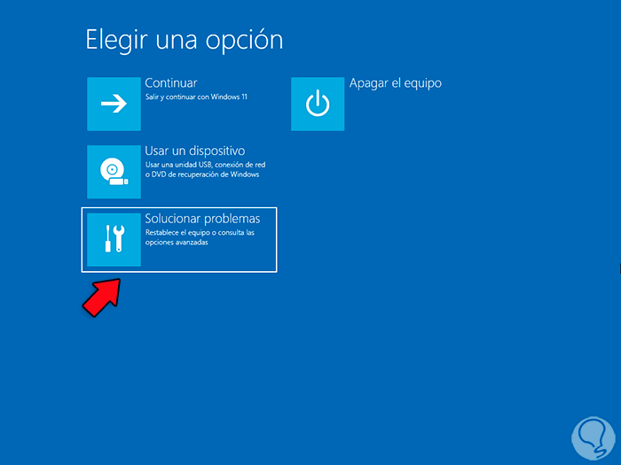Select the disc and USB device icon
The height and width of the screenshot is (465, 621).
click(x=114, y=172)
